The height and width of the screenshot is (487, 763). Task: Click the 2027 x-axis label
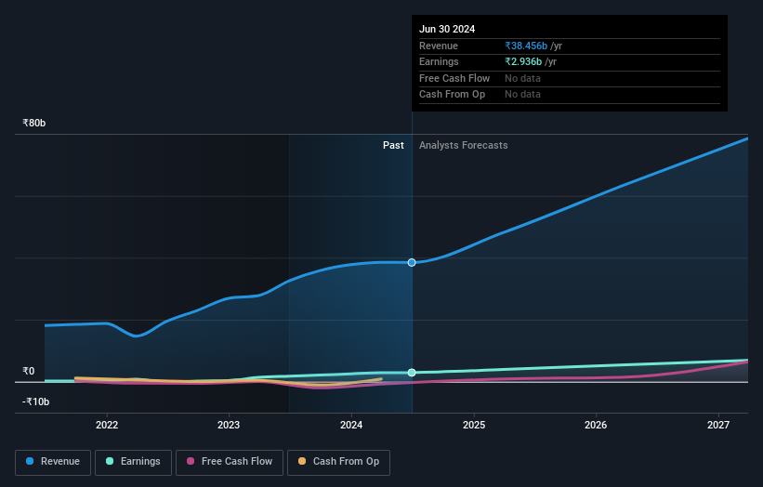718,426
